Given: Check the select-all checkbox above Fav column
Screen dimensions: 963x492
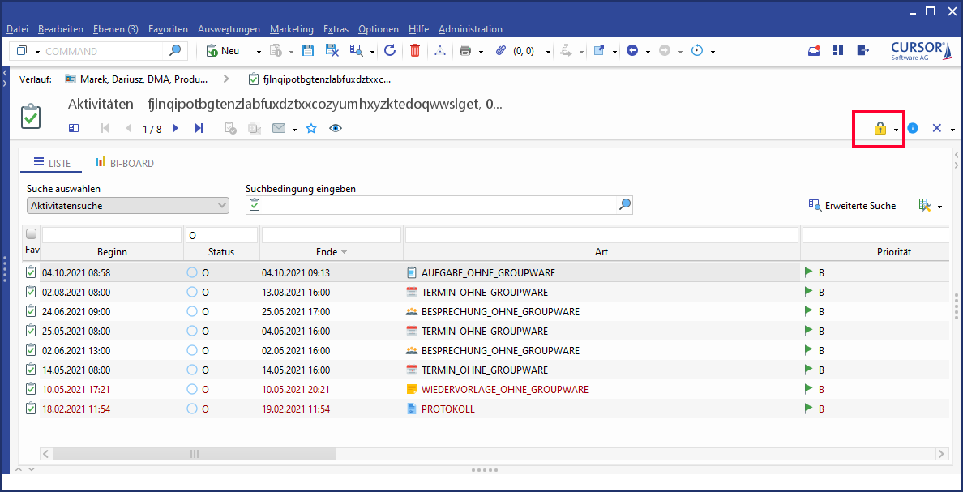Looking at the screenshot, I should [x=32, y=234].
